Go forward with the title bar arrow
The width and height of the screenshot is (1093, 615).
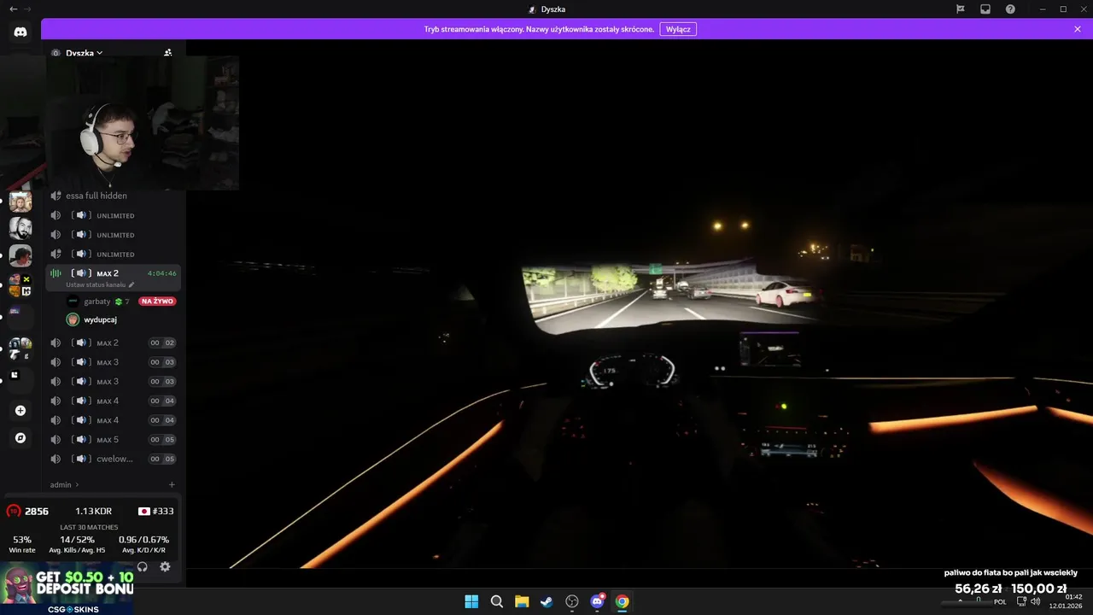[x=28, y=9]
